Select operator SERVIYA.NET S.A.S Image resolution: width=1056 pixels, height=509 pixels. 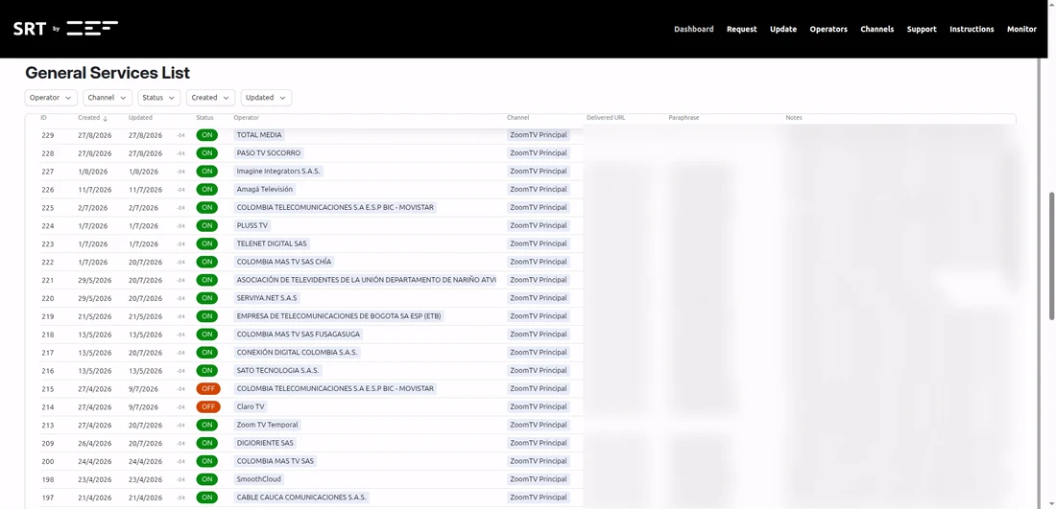[x=267, y=298]
